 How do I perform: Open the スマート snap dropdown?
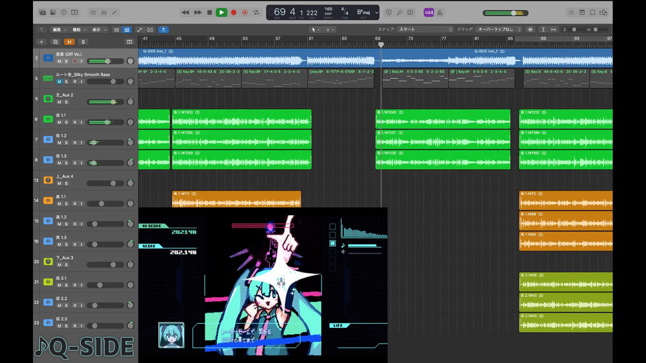click(425, 29)
